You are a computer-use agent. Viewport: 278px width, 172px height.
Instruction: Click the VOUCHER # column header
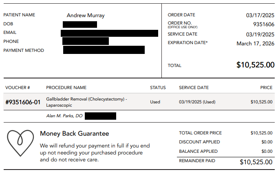pos(18,87)
